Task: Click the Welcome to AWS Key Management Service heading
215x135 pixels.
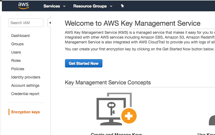Action: [x=133, y=23]
